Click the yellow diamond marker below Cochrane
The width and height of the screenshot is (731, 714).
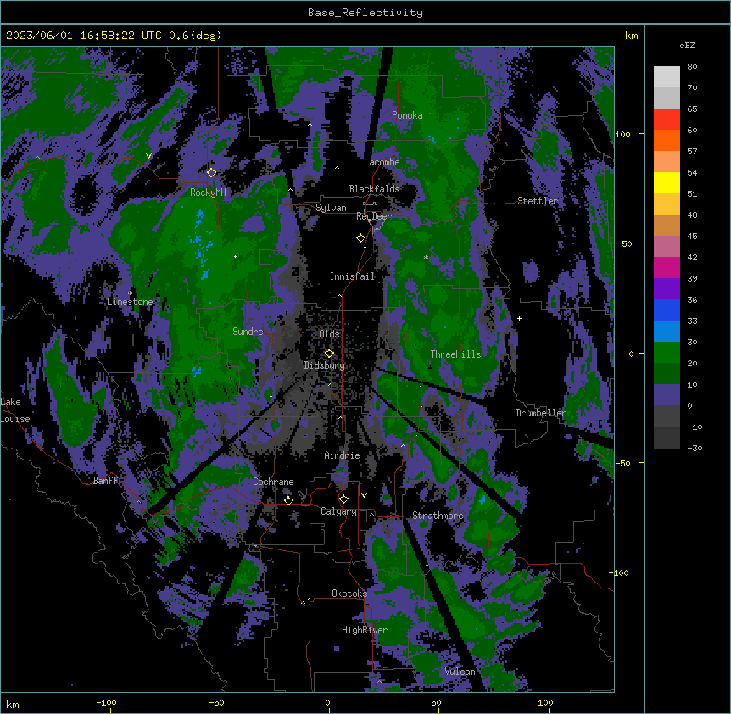(288, 500)
